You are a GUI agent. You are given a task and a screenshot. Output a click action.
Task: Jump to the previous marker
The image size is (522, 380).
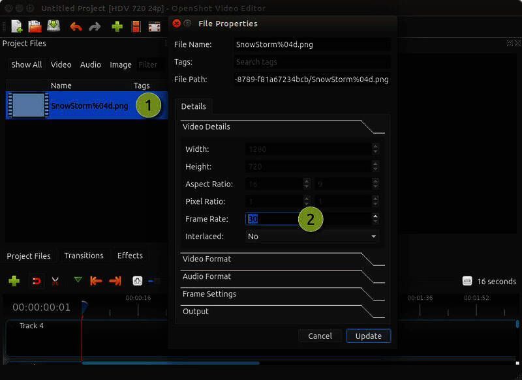click(97, 281)
